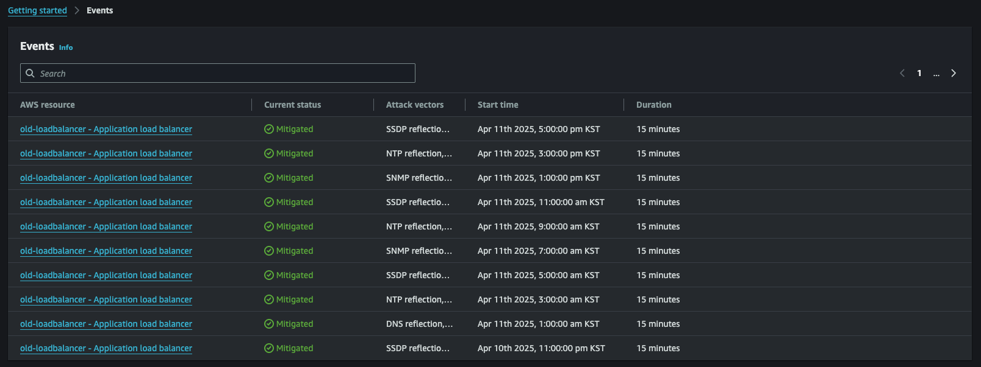Click start time Apr 11th 2025, 9:00:00 am KST
Image resolution: width=981 pixels, height=367 pixels.
tap(539, 226)
